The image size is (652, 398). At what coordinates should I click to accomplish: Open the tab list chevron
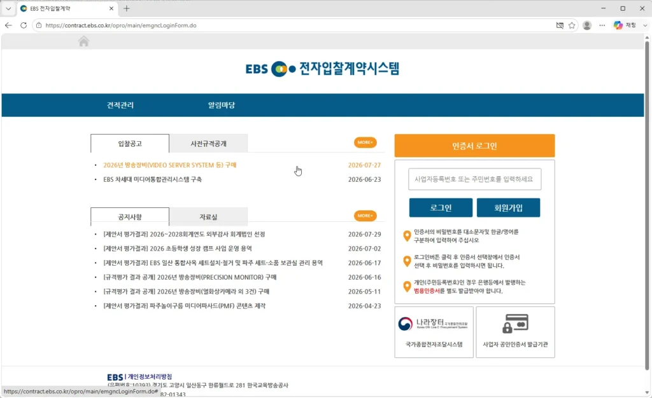click(x=8, y=8)
